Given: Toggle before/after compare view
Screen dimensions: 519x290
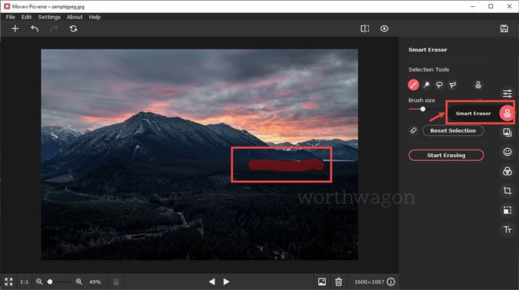Looking at the screenshot, I should click(365, 29).
